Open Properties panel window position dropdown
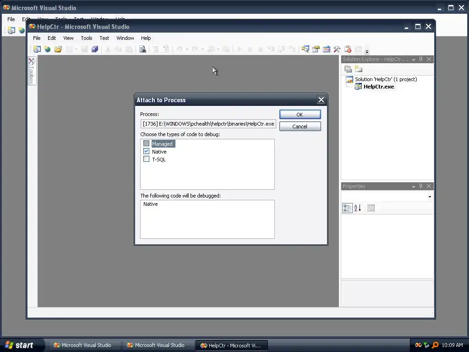The width and height of the screenshot is (469, 352). [414, 187]
